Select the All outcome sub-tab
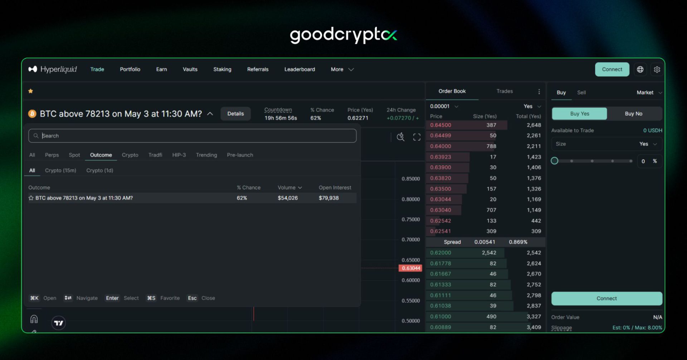Image resolution: width=687 pixels, height=360 pixels. coord(32,170)
